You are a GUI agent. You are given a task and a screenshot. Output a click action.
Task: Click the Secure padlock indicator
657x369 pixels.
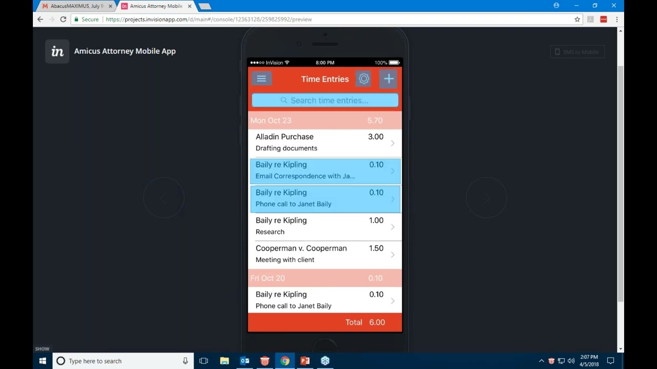[86, 19]
